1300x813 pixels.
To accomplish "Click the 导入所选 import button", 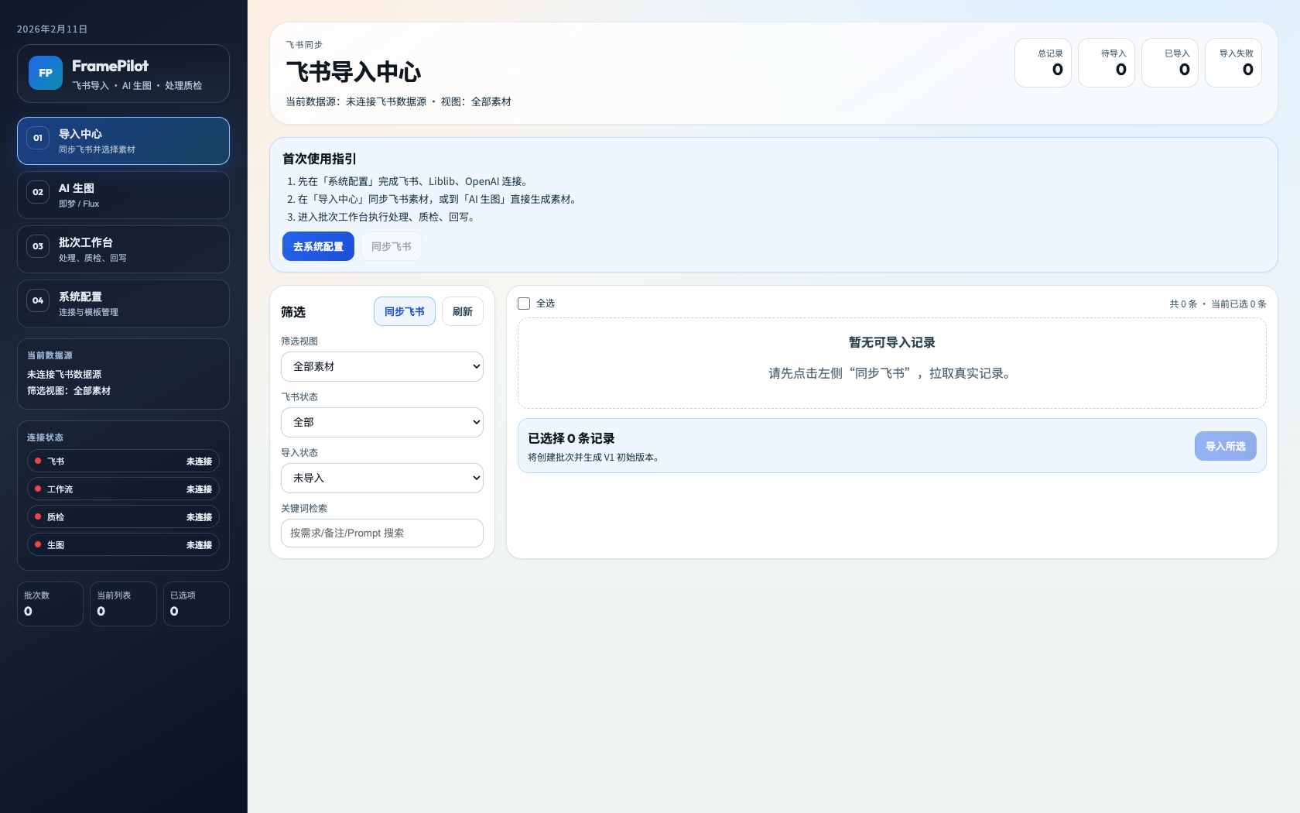I will tap(1225, 446).
